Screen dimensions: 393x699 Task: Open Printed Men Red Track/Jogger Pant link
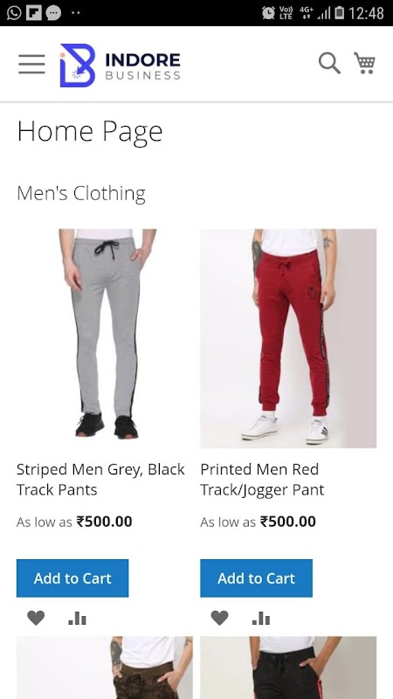263,480
